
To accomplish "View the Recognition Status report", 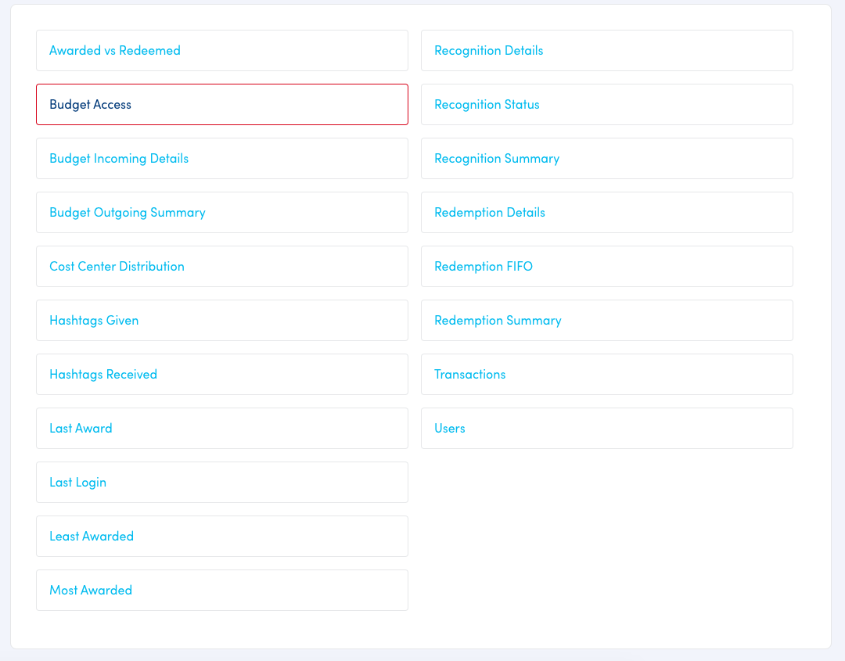I will (x=487, y=105).
